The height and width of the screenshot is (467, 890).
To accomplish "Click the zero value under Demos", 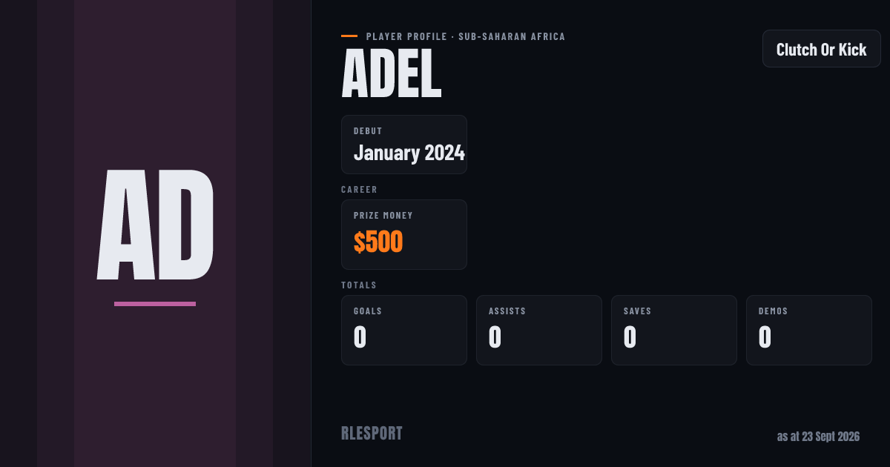I will pos(765,337).
